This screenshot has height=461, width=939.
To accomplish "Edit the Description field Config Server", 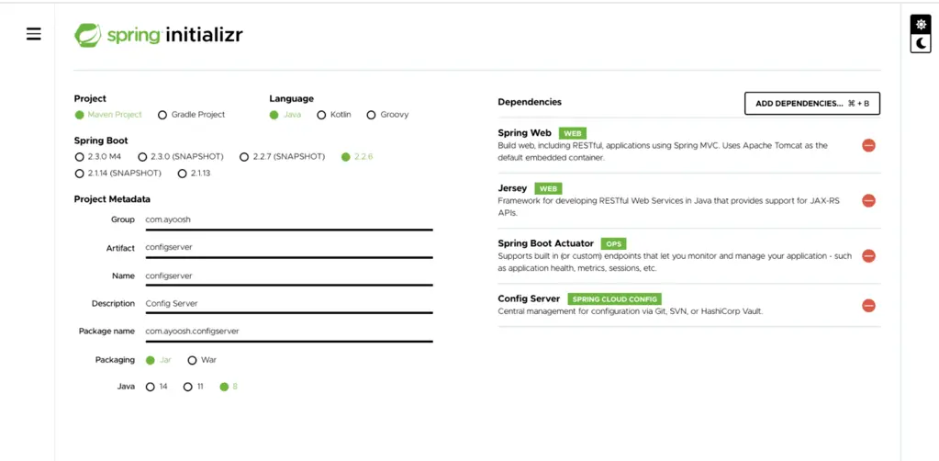I will click(288, 303).
